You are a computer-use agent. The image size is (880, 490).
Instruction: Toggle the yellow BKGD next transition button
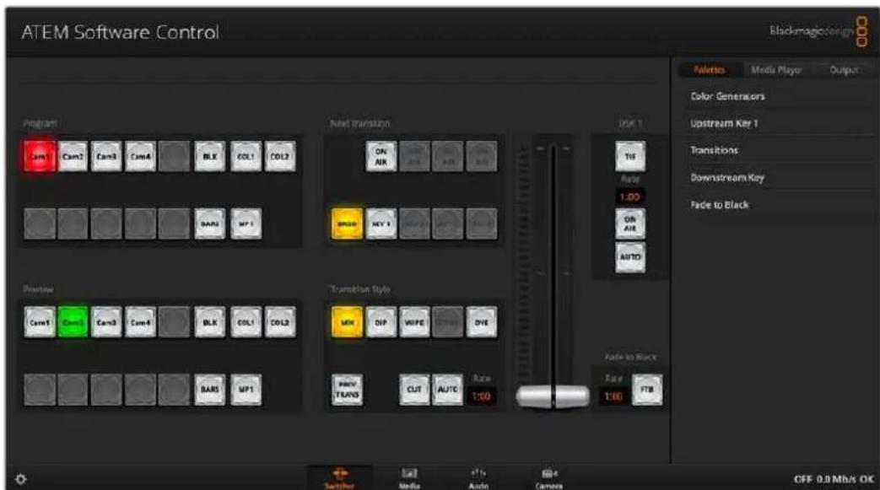(347, 223)
